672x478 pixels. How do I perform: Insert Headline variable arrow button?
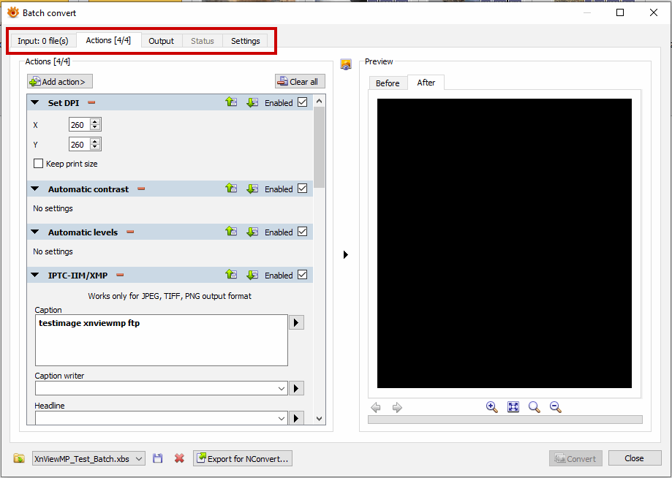tap(296, 417)
